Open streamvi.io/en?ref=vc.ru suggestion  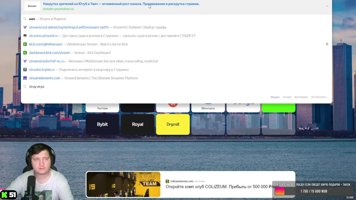click(x=176, y=61)
